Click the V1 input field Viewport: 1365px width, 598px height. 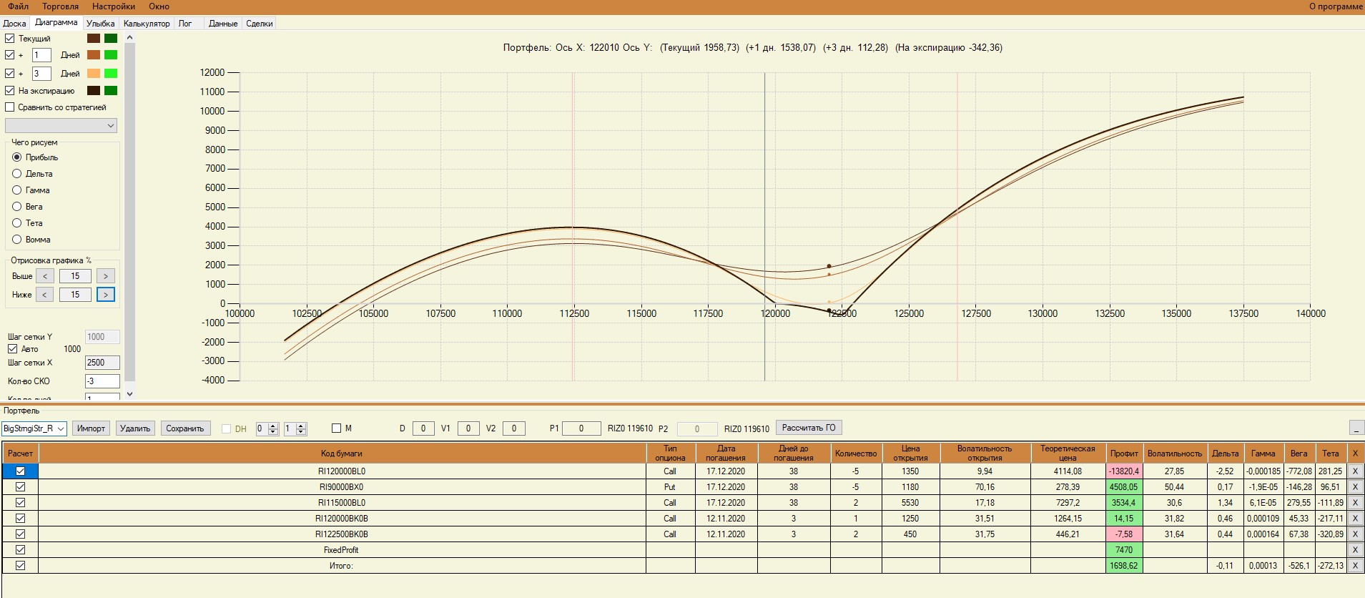point(468,428)
